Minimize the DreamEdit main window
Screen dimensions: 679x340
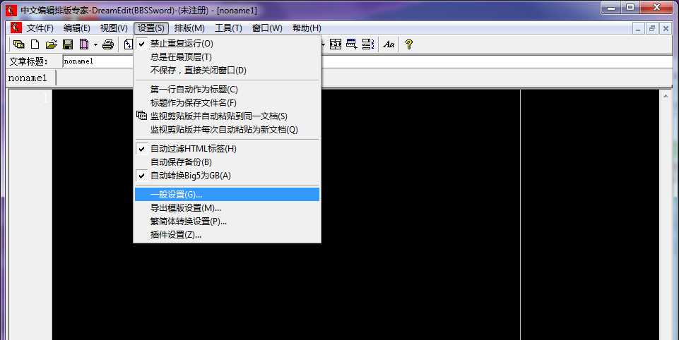pos(611,7)
